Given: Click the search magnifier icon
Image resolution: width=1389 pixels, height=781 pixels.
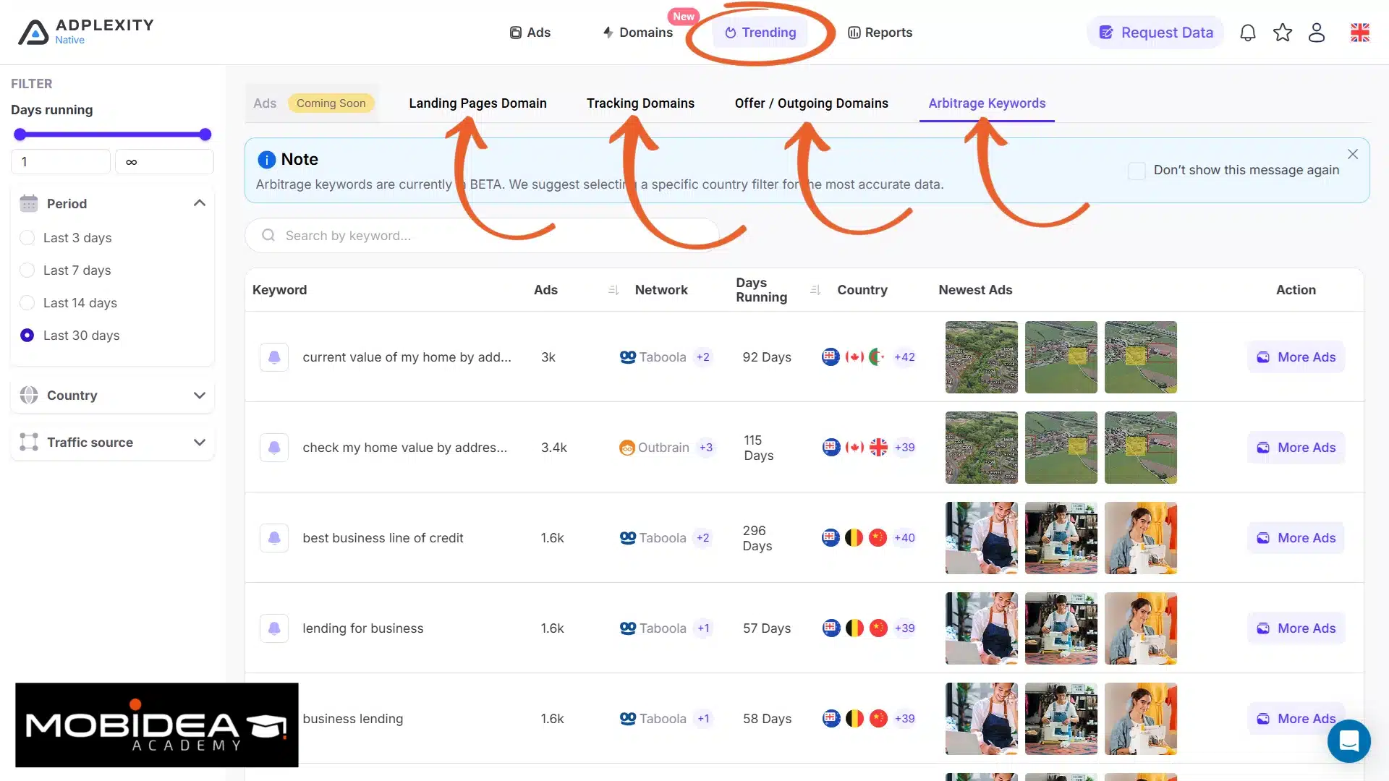Looking at the screenshot, I should point(268,236).
